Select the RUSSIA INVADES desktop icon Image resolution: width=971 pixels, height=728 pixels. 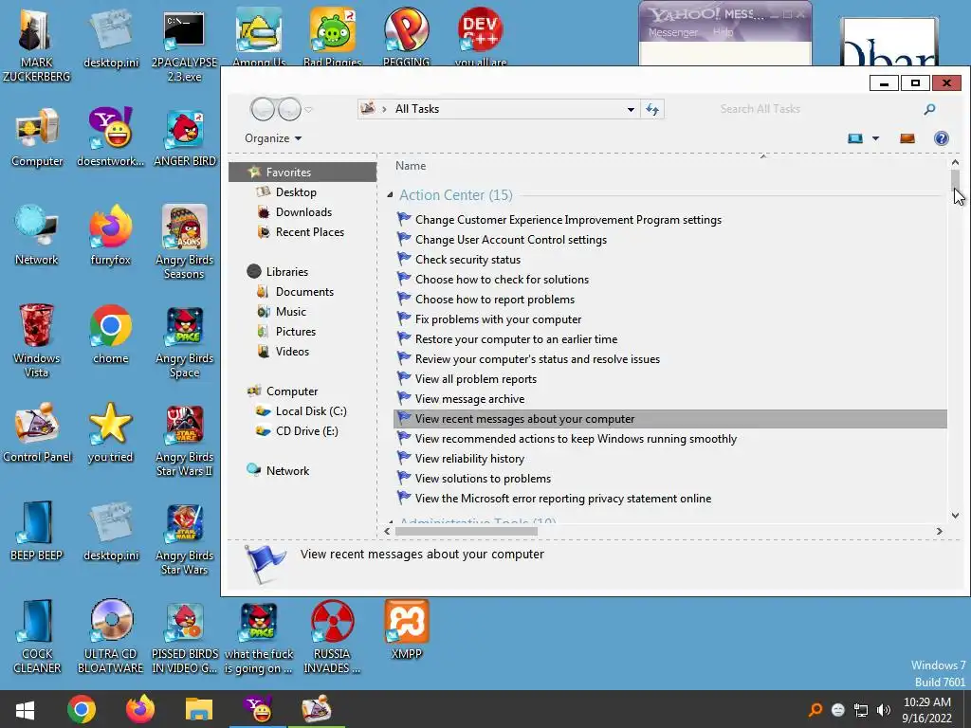332,636
